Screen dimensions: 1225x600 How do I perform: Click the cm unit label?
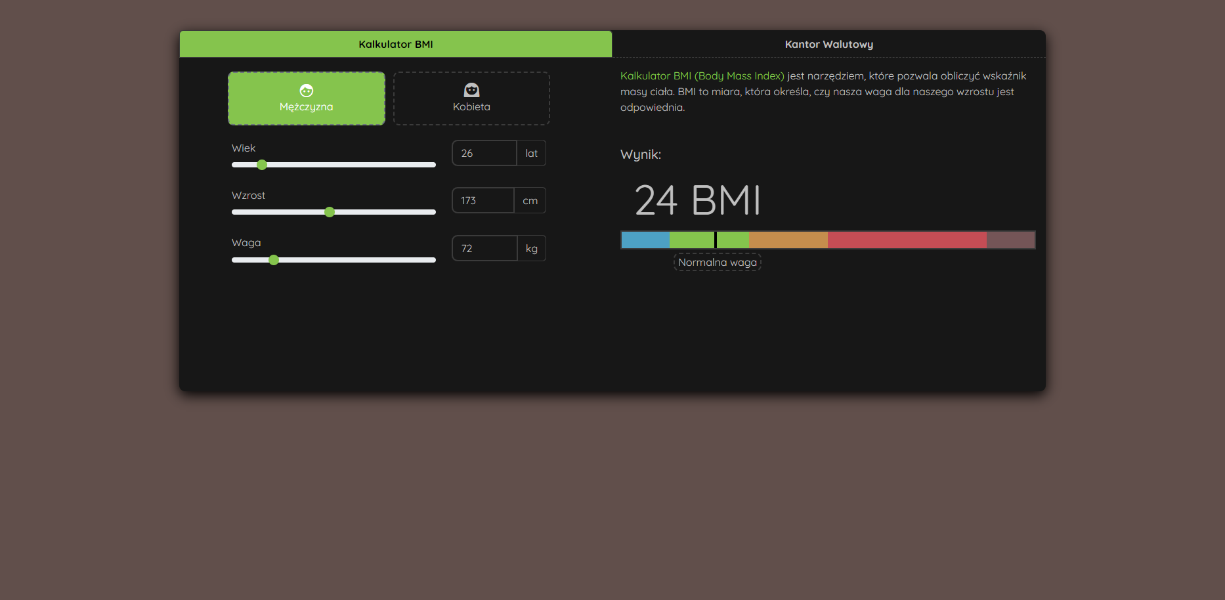pos(530,200)
